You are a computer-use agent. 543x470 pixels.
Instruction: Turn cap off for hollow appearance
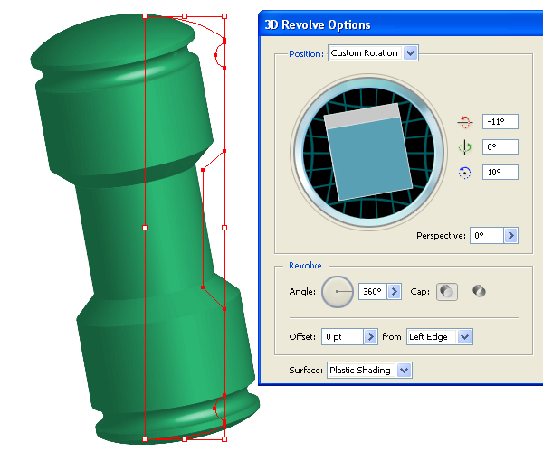pos(479,291)
